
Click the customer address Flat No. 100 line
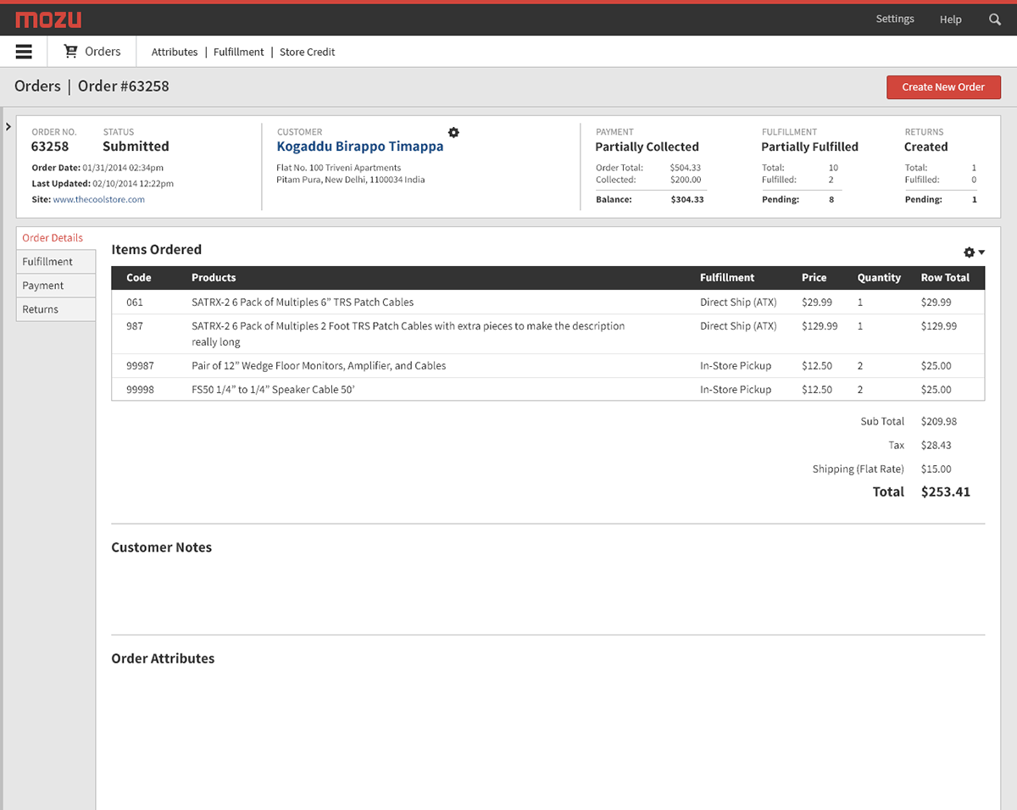point(339,168)
